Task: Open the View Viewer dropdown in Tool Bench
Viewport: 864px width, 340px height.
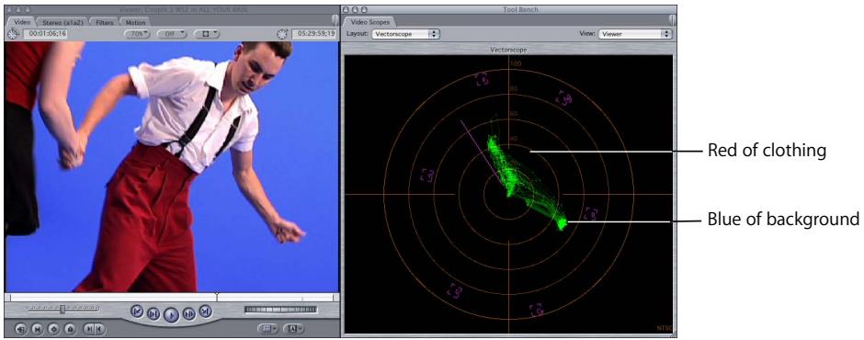Action: 635,34
